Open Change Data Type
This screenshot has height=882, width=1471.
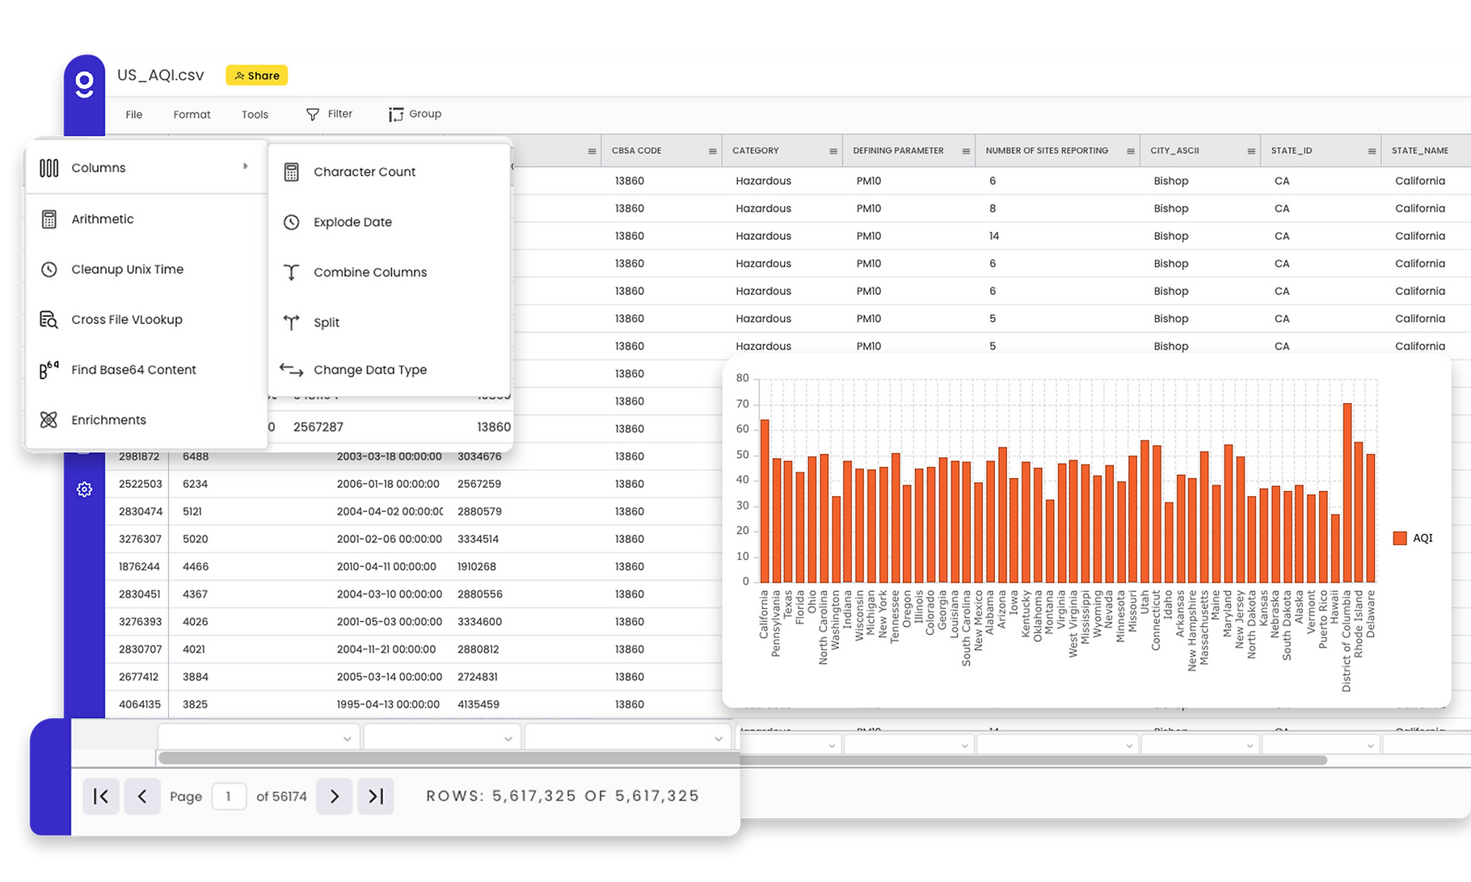(x=370, y=369)
